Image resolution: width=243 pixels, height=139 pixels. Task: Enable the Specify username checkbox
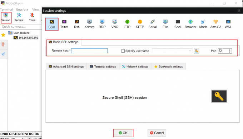[x=123, y=51]
